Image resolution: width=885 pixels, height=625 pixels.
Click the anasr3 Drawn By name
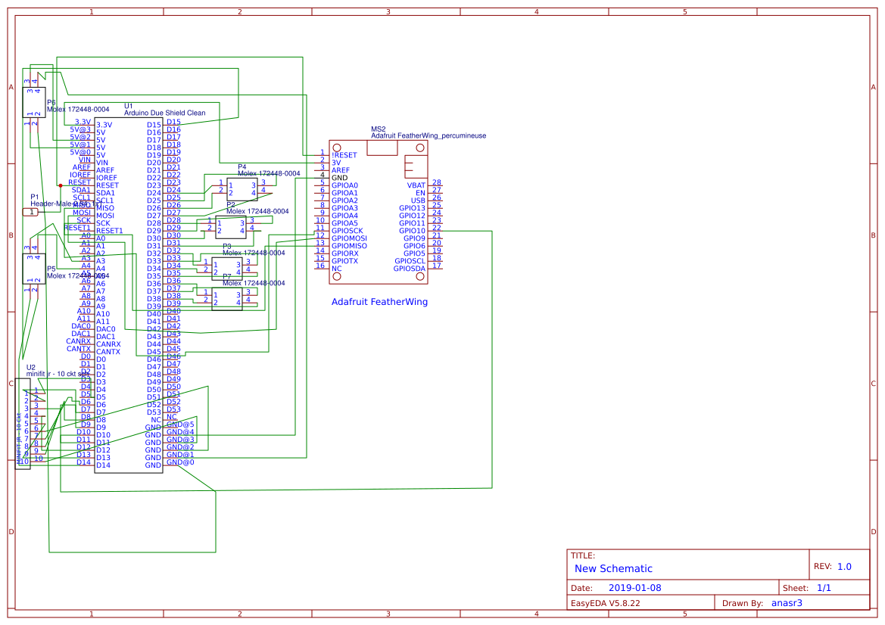coord(785,603)
